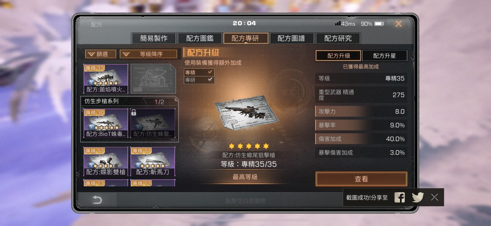Dismiss the screenshot share popup
491x226 pixels.
[x=434, y=197]
